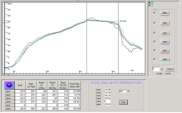The height and width of the screenshot is (113, 182).
Task: Toggle the line3 checkbox
Action: (154, 33)
